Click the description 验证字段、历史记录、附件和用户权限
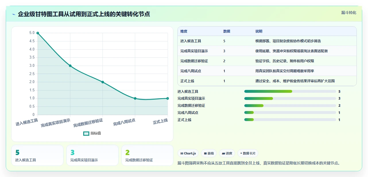Image resolution: width=368 pixels, height=177 pixels. (284, 61)
